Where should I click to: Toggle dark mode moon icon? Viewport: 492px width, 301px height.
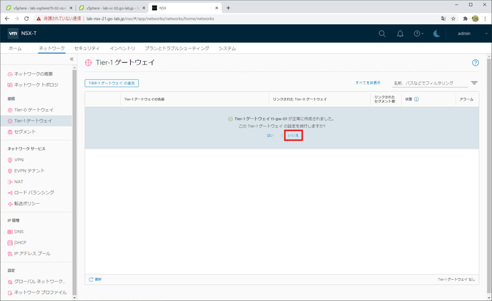(x=437, y=34)
